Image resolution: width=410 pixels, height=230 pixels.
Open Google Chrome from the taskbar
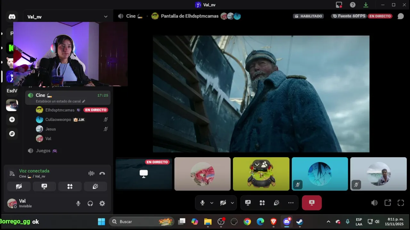point(247,221)
